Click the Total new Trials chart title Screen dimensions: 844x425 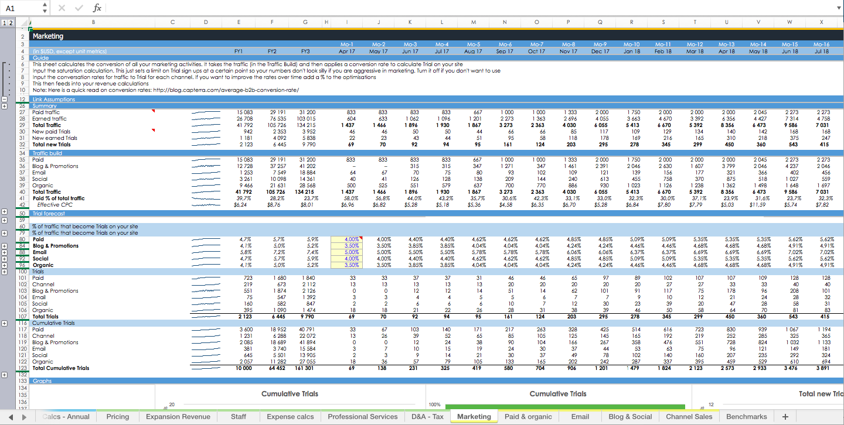click(821, 394)
